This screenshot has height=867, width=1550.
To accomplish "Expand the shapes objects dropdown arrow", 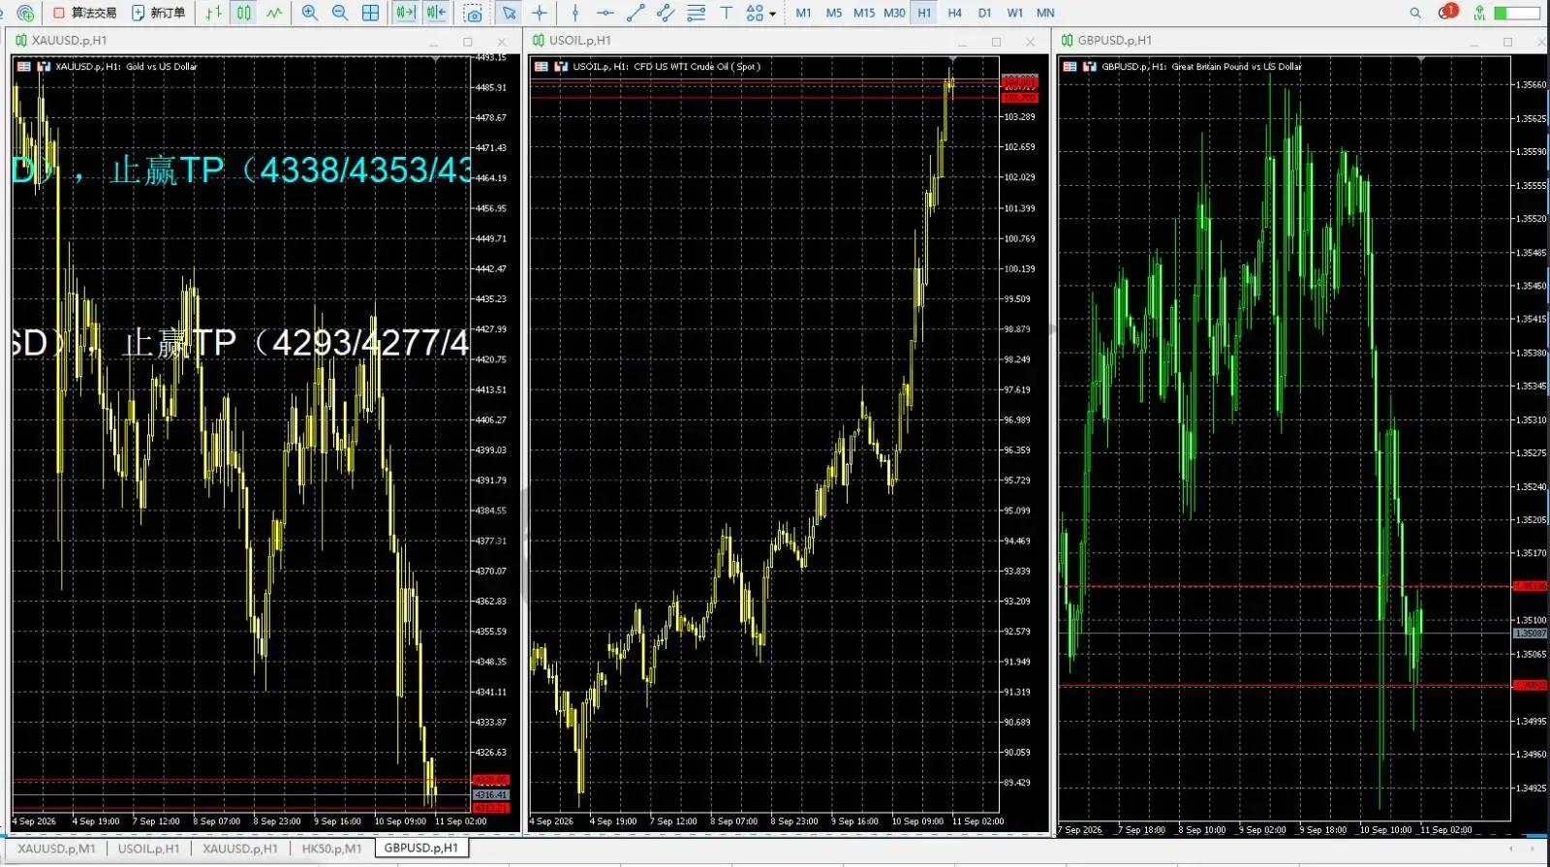I will coord(772,14).
